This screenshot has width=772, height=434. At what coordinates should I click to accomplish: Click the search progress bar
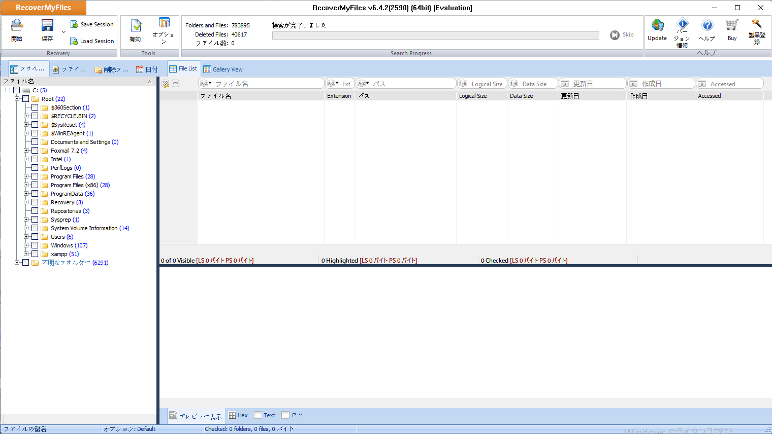click(x=436, y=35)
